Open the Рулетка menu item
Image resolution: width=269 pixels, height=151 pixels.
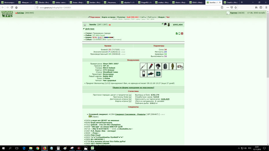pyautogui.click(x=121, y=17)
